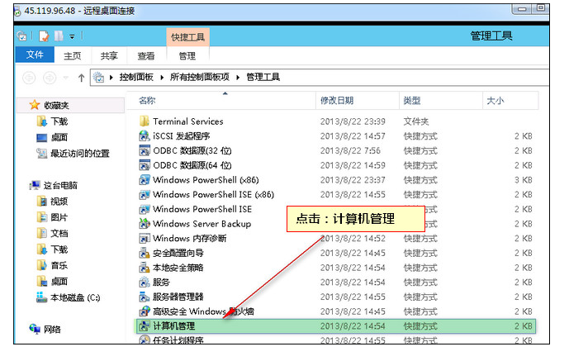Image resolution: width=588 pixels, height=361 pixels.
Task: Open the 本地安全策略 shortcut
Action: (178, 268)
